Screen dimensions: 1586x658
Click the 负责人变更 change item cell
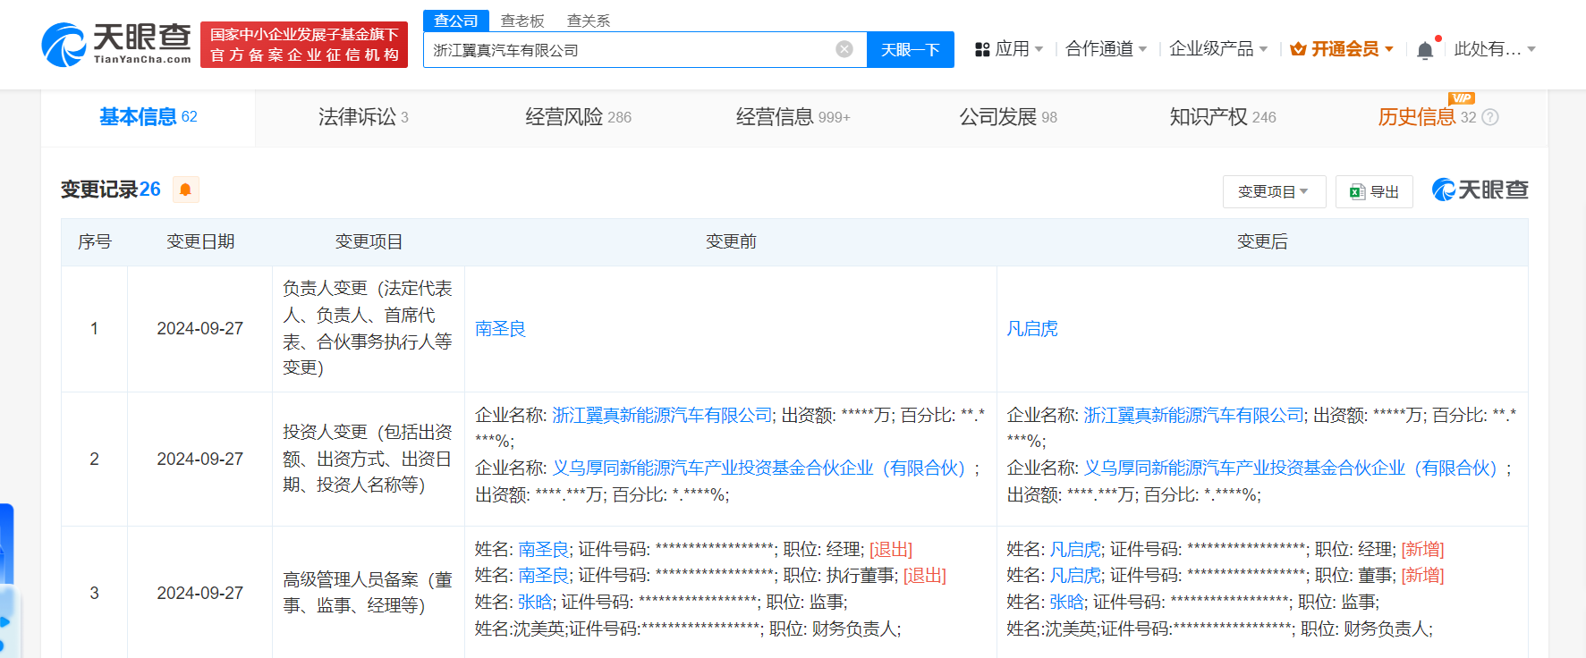point(368,328)
